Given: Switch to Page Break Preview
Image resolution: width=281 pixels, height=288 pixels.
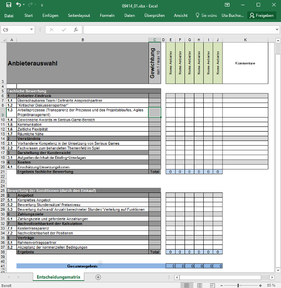Looking at the screenshot, I should point(212,285).
